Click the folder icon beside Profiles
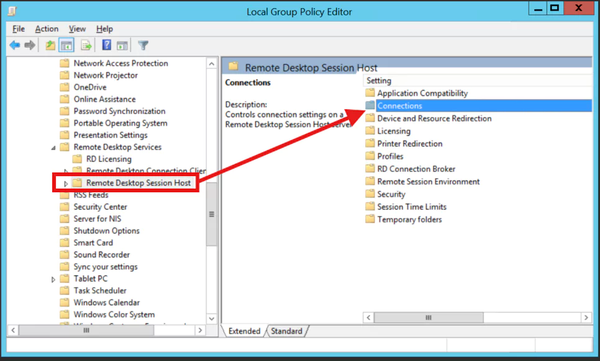The width and height of the screenshot is (600, 361). (370, 156)
